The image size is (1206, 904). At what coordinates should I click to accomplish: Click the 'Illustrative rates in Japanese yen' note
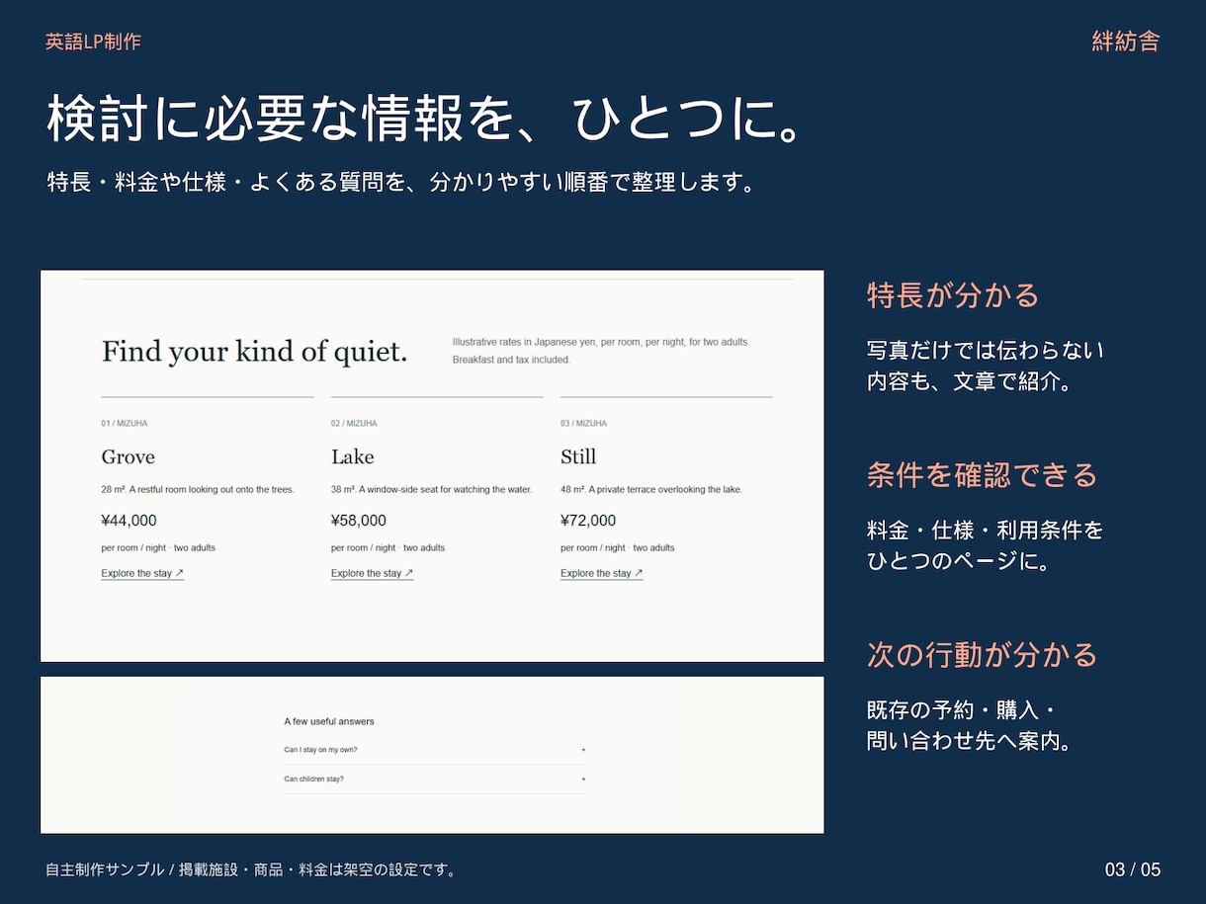coord(601,351)
